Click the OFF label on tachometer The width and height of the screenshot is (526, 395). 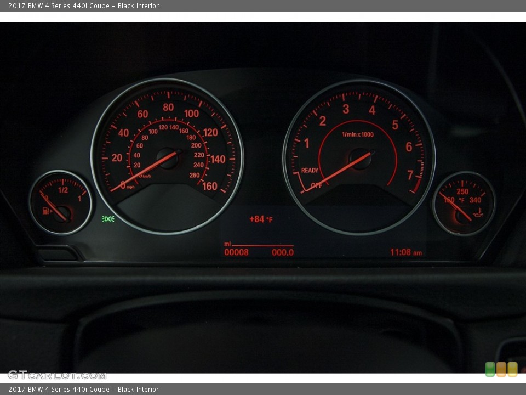coord(316,185)
